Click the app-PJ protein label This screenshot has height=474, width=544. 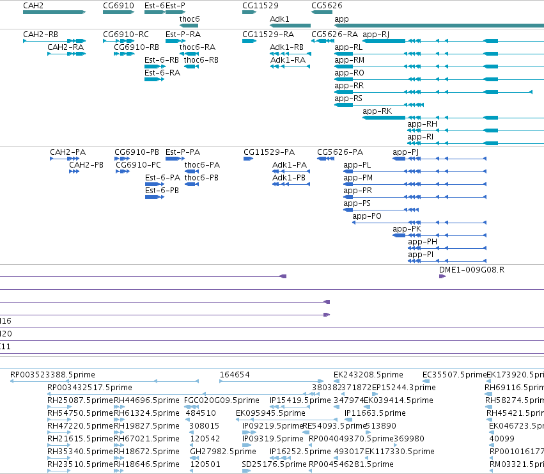click(x=405, y=152)
